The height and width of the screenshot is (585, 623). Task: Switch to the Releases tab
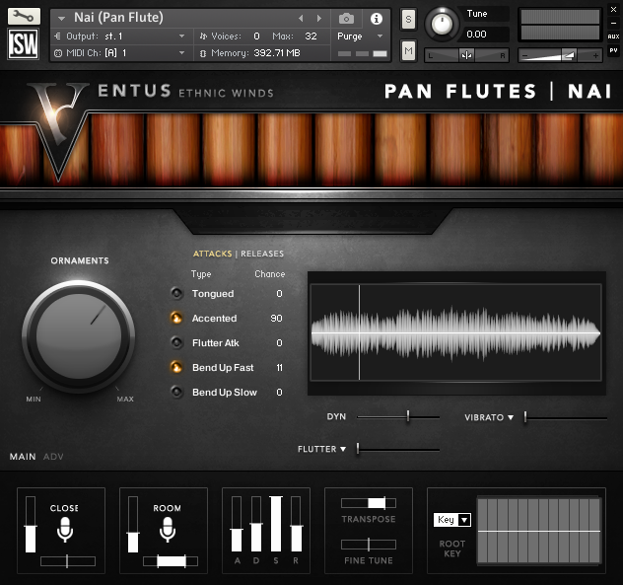262,254
